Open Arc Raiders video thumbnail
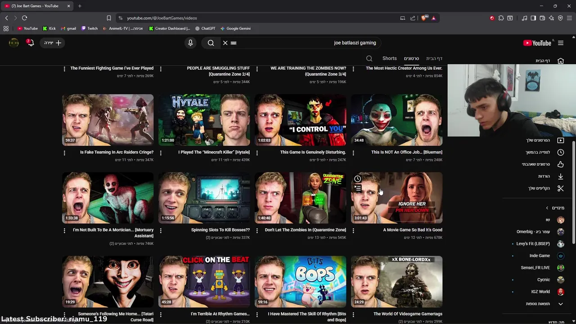 pos(108,120)
